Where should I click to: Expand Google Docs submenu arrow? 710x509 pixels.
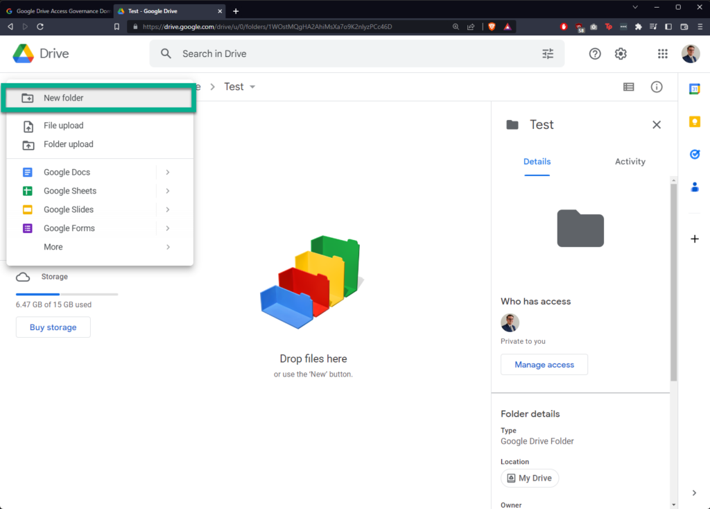point(168,172)
